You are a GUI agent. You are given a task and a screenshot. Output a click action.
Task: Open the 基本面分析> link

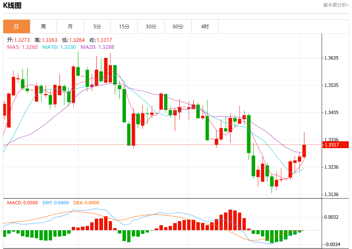click(336, 5)
